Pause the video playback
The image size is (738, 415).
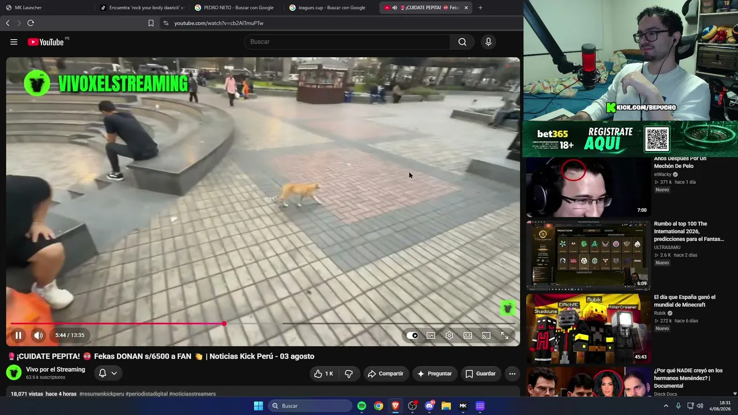coord(18,335)
